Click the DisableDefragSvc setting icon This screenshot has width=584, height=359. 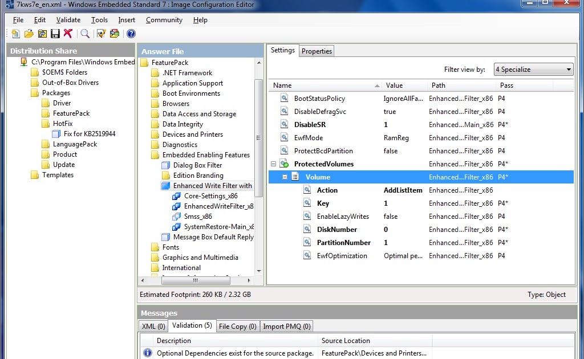284,111
